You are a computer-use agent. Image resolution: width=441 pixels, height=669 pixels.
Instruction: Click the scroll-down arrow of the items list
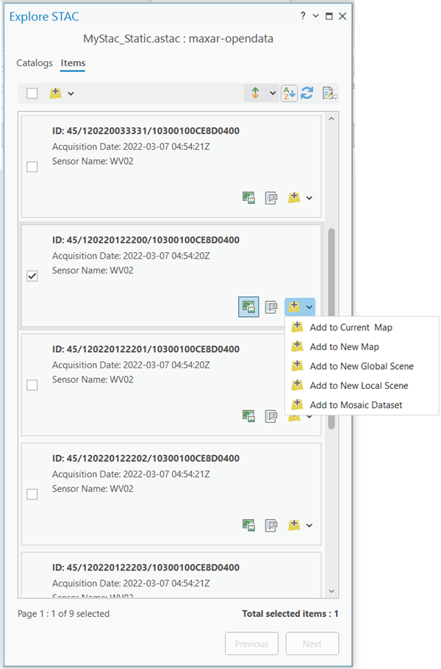(x=331, y=590)
